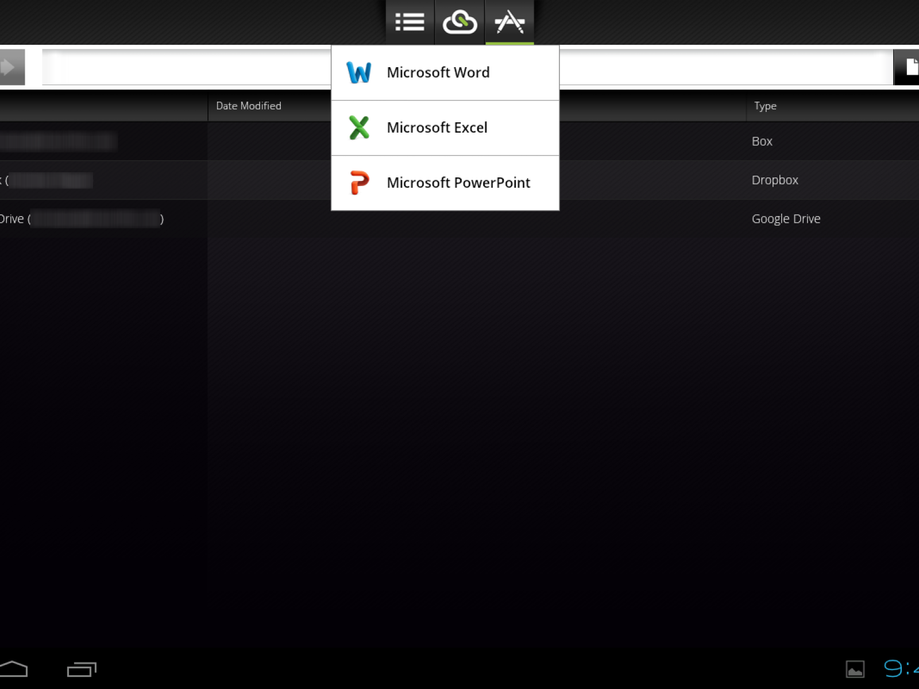Click the new document icon
The image size is (919, 689).
[x=907, y=67]
